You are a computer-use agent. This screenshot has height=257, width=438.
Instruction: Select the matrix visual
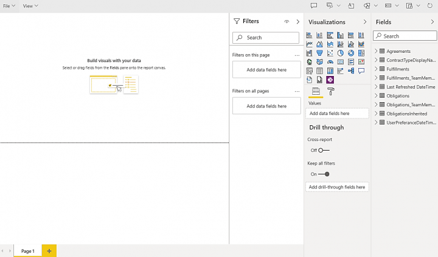click(x=330, y=71)
